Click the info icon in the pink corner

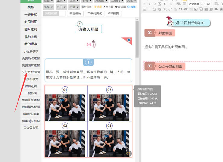pyautogui.click(x=129, y=40)
